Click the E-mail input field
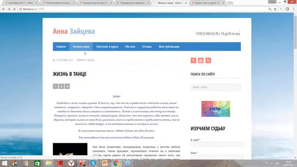The image size is (297, 167). coord(217,144)
